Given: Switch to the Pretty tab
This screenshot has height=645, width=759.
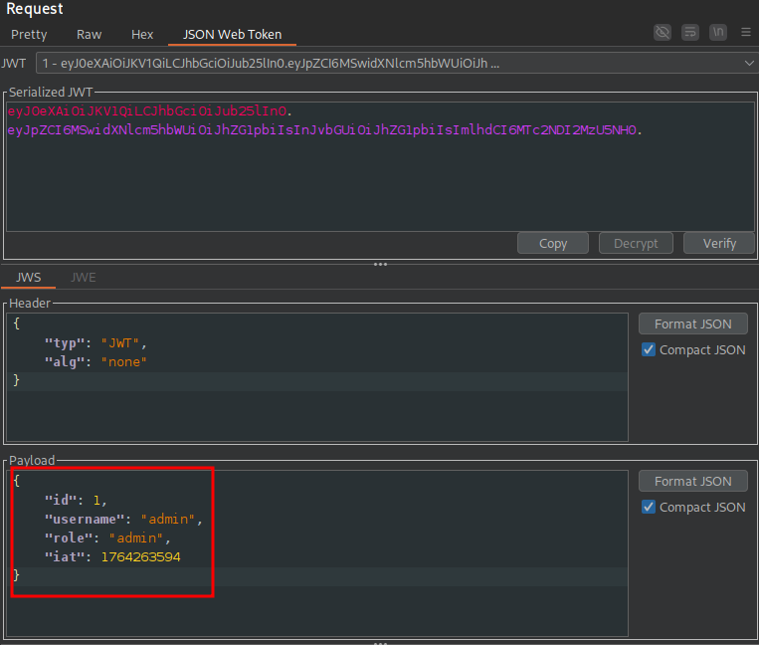Looking at the screenshot, I should (x=29, y=34).
